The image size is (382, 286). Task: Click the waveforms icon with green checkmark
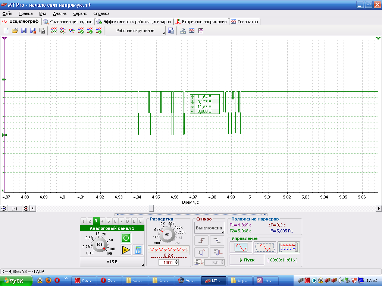81,31
